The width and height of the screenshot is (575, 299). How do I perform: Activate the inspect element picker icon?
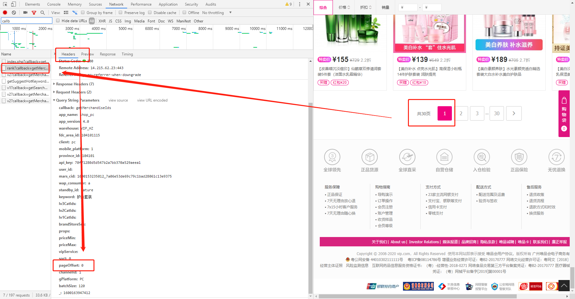[x=5, y=4]
